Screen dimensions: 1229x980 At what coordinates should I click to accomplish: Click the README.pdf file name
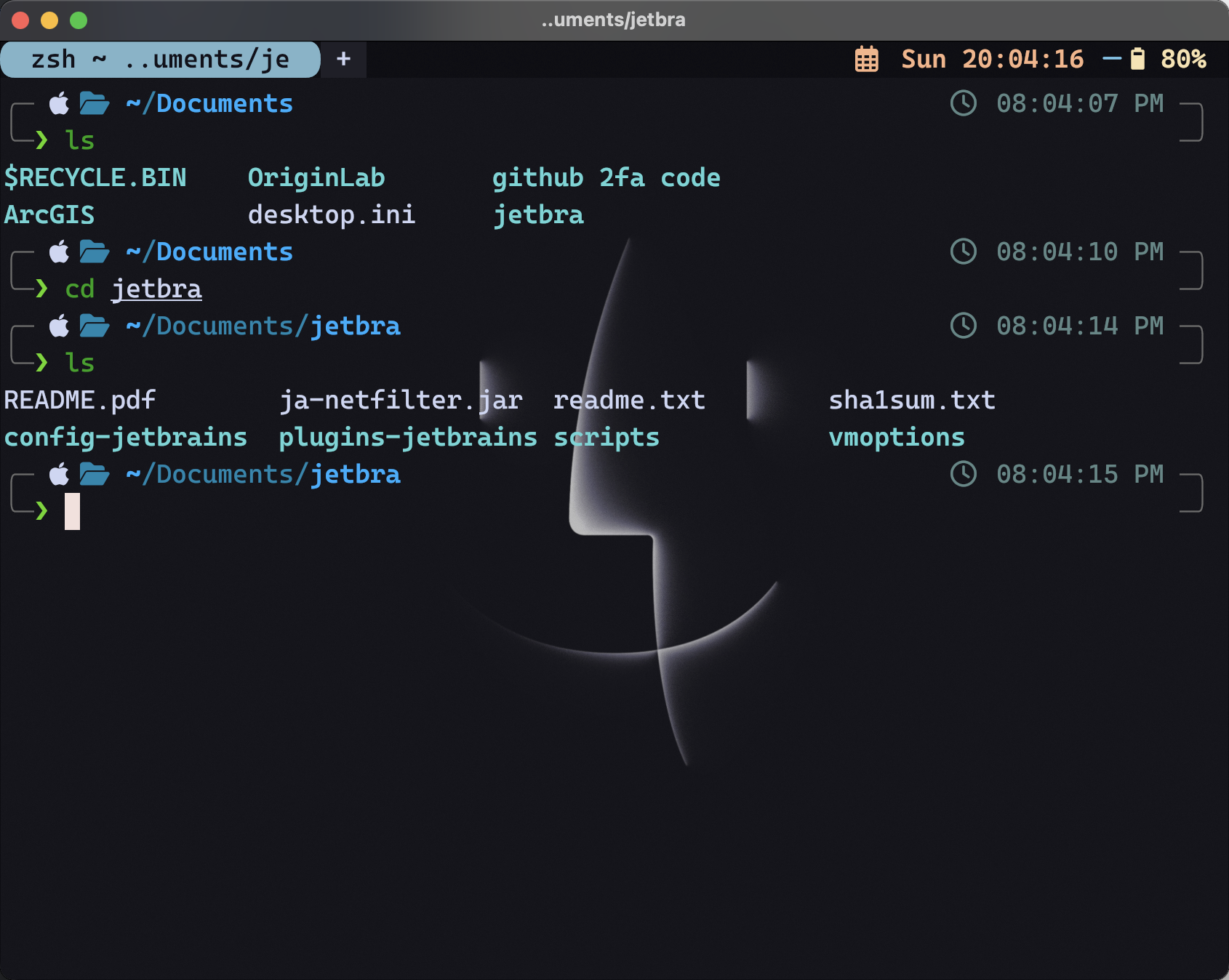pyautogui.click(x=80, y=400)
